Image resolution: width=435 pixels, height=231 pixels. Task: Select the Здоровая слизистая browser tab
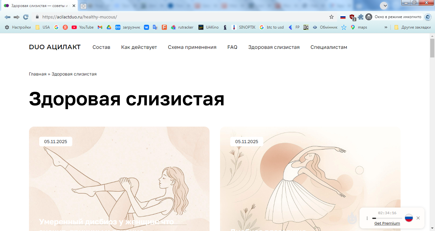pyautogui.click(x=39, y=6)
